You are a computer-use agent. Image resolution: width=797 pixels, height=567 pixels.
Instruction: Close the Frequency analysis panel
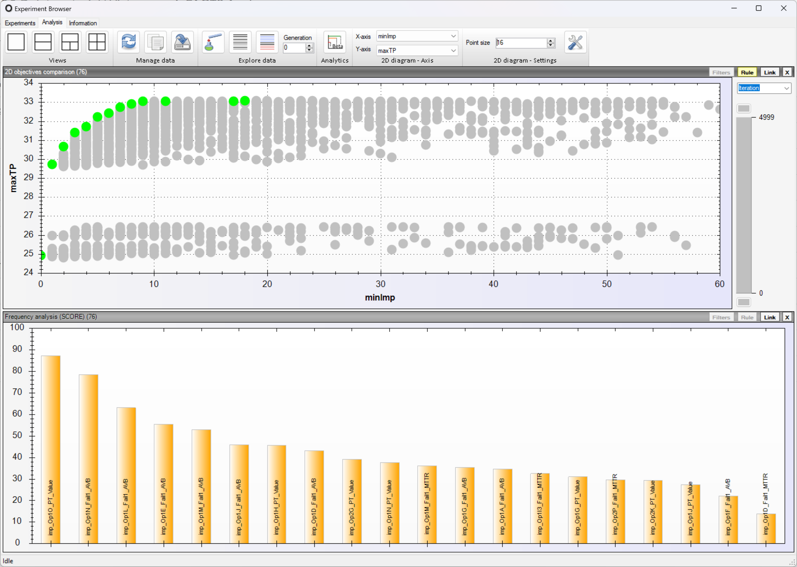[x=787, y=317]
